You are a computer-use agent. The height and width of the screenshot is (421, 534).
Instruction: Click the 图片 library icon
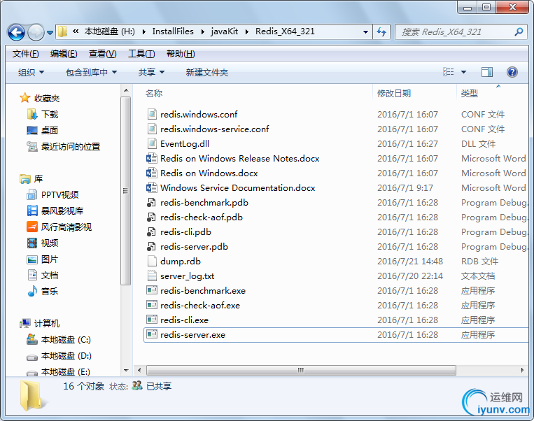(32, 259)
